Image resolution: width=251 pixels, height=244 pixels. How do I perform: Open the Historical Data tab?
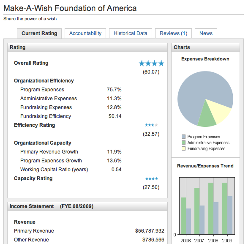pyautogui.click(x=131, y=33)
